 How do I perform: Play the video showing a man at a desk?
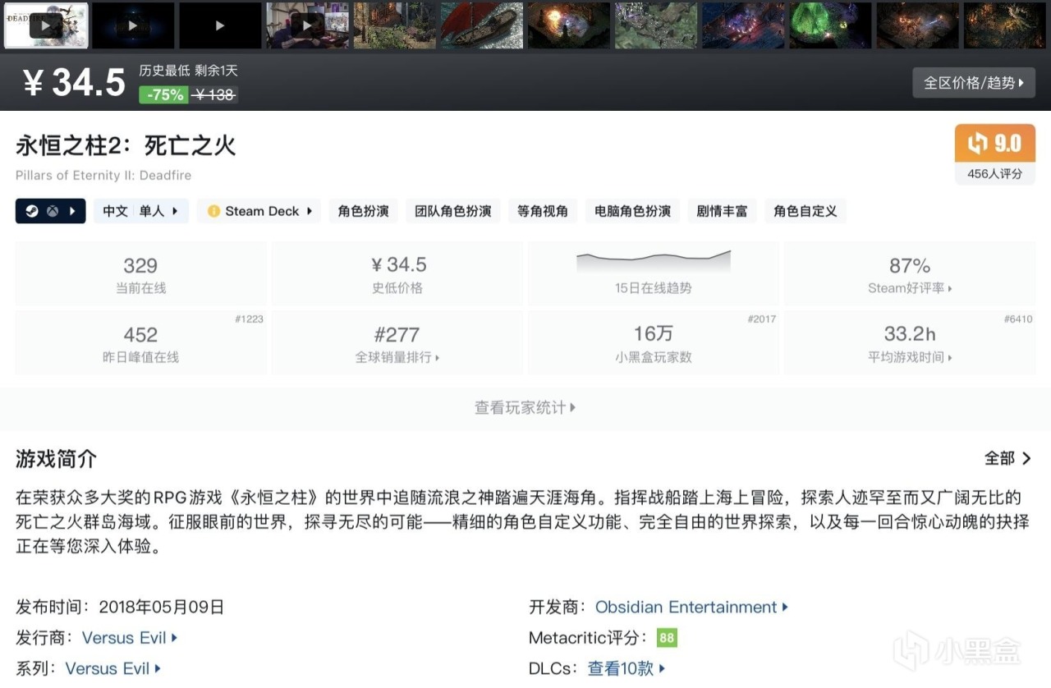click(307, 25)
